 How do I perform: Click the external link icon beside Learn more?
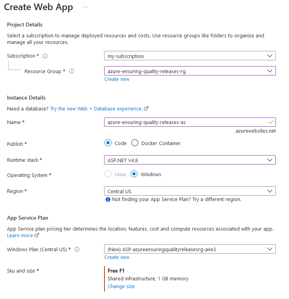pos(37,236)
